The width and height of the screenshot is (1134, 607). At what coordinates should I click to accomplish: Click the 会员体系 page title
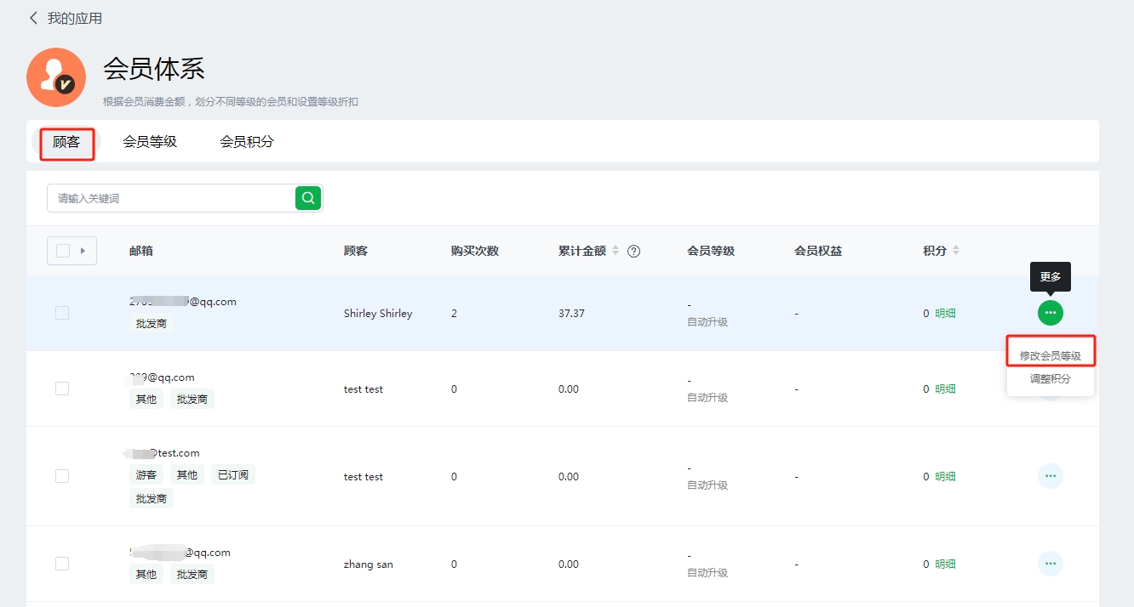[x=154, y=69]
